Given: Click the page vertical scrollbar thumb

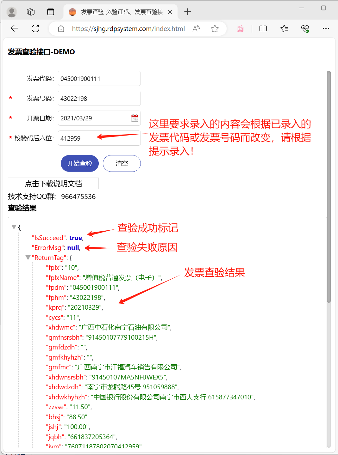Looking at the screenshot, I should pos(329,186).
